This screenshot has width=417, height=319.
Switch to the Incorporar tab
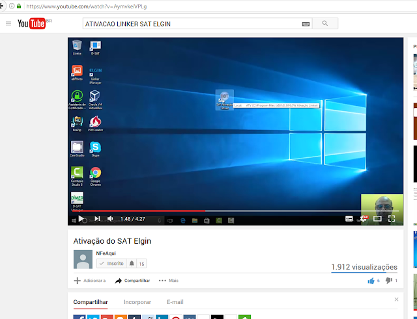pyautogui.click(x=137, y=302)
